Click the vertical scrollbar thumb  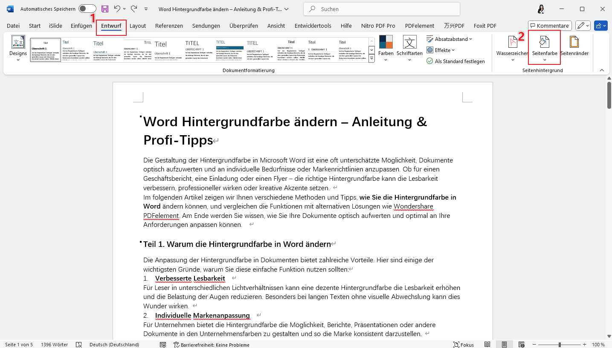[609, 96]
